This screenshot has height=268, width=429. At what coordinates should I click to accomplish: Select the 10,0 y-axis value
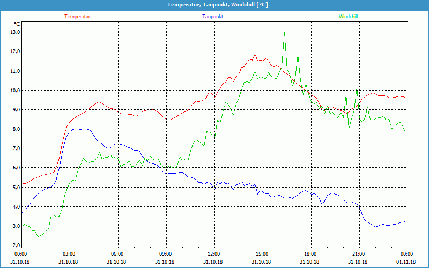(16, 90)
